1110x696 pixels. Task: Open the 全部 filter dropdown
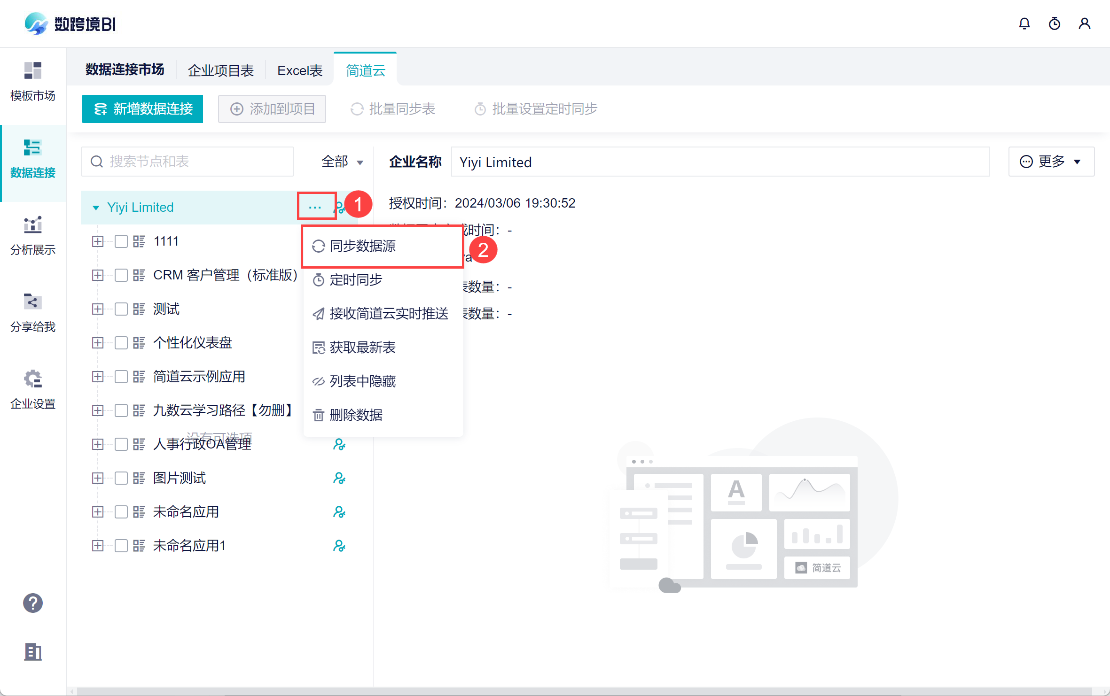pyautogui.click(x=342, y=162)
